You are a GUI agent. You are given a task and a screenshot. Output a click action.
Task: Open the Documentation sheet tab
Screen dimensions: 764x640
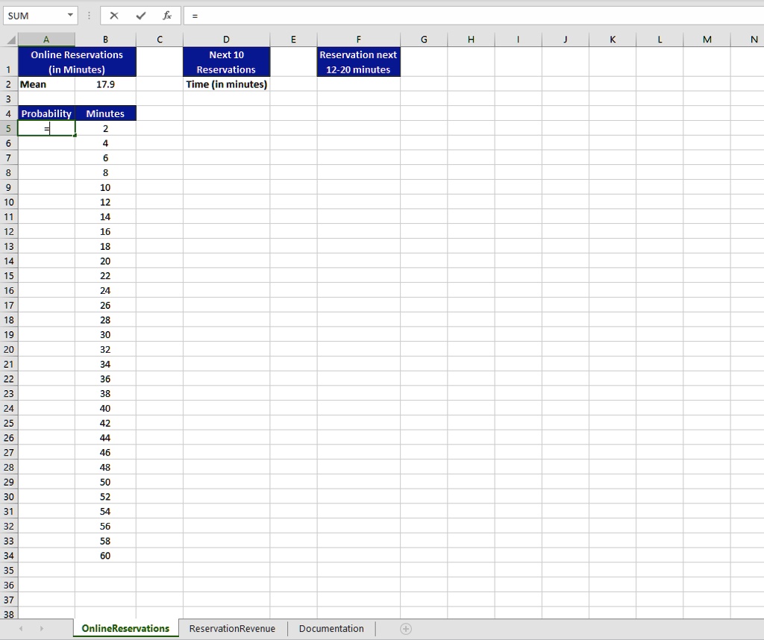tap(331, 629)
